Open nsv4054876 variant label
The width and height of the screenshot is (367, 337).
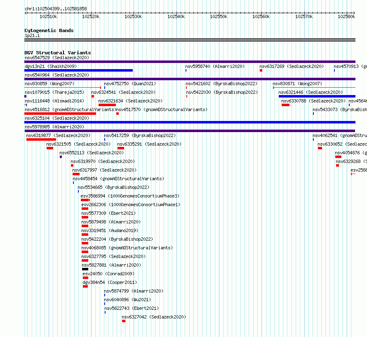[351, 153]
